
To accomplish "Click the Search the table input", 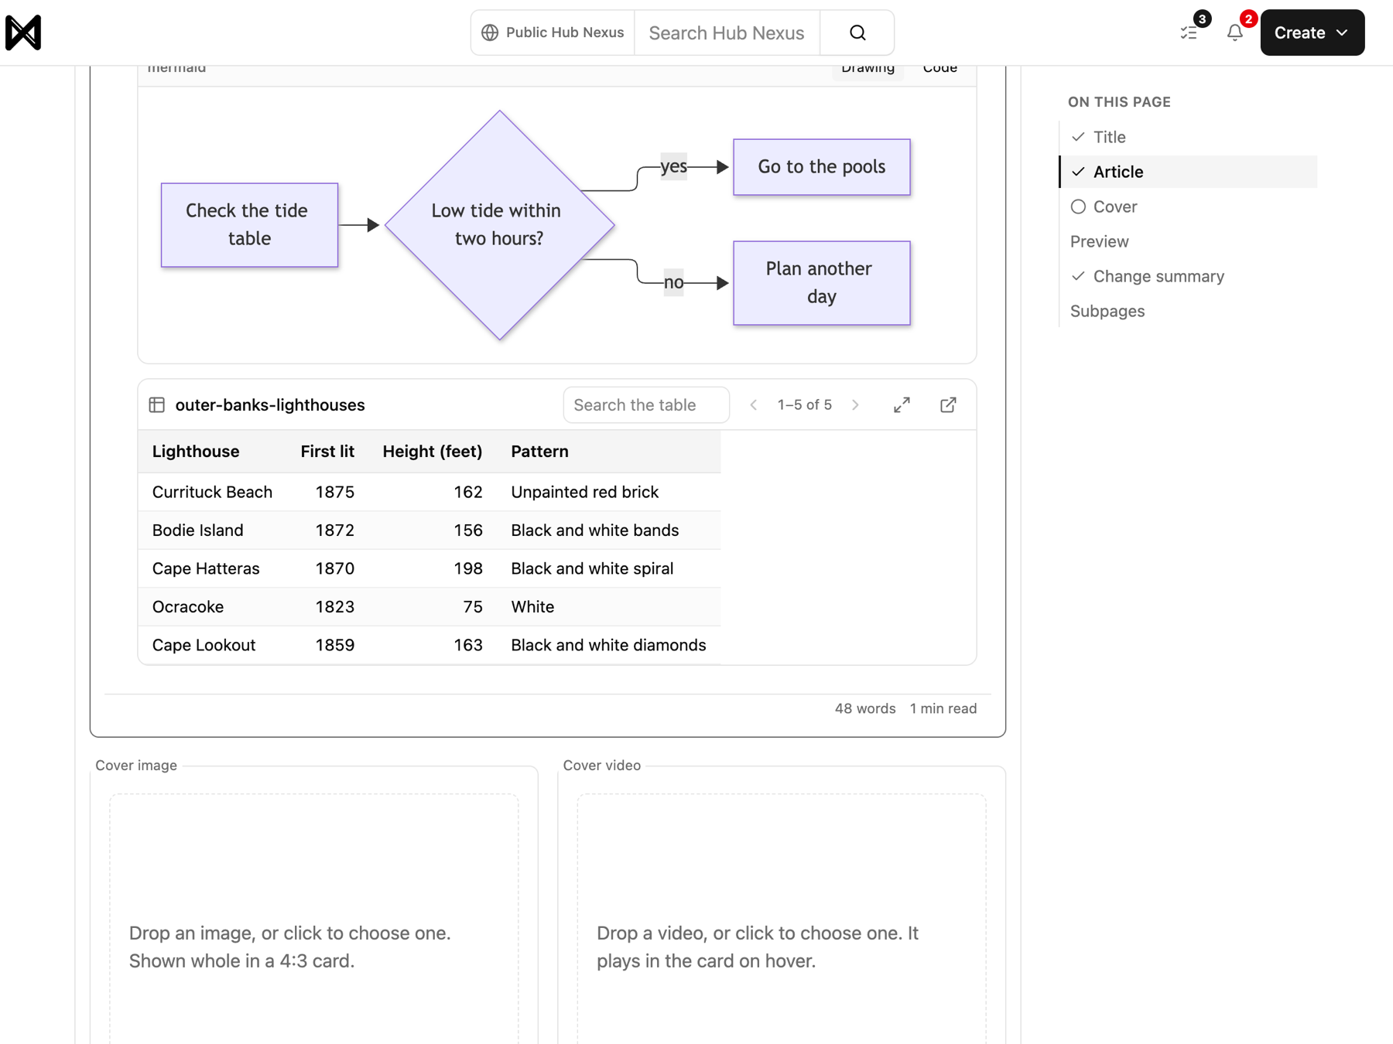I will point(646,404).
